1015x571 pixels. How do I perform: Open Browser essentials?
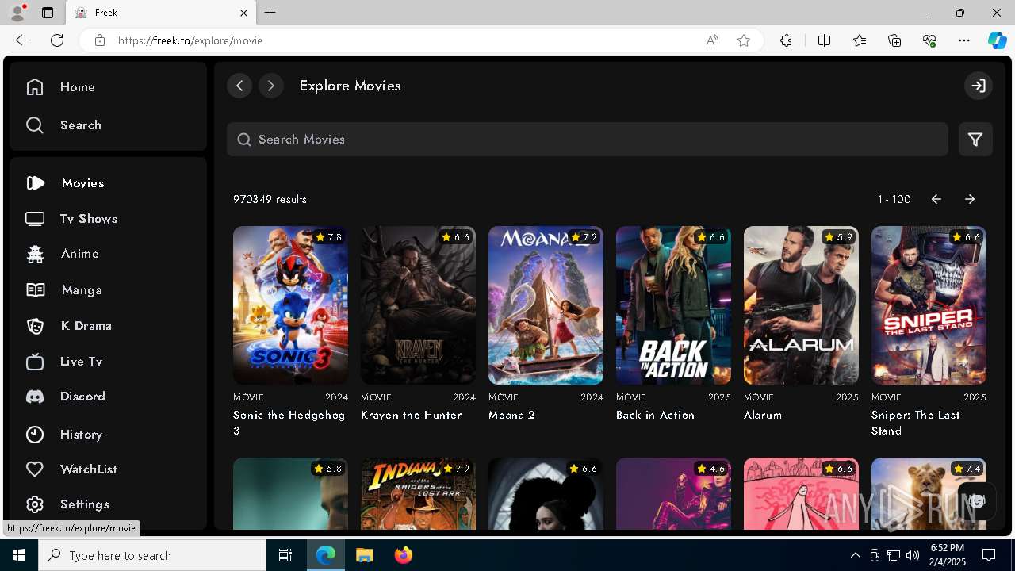(929, 40)
